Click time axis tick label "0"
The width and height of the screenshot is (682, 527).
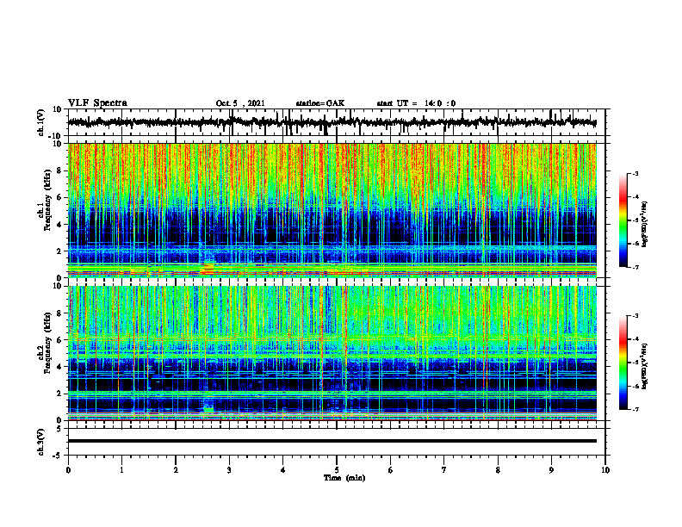coord(68,470)
